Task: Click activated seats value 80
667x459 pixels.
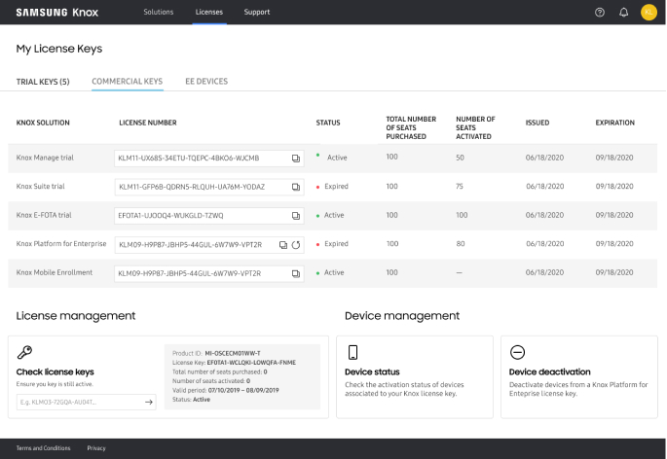Action: (461, 244)
